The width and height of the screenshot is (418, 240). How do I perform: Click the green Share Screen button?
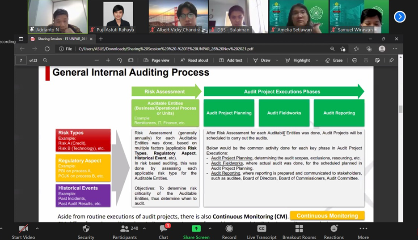[x=196, y=229]
